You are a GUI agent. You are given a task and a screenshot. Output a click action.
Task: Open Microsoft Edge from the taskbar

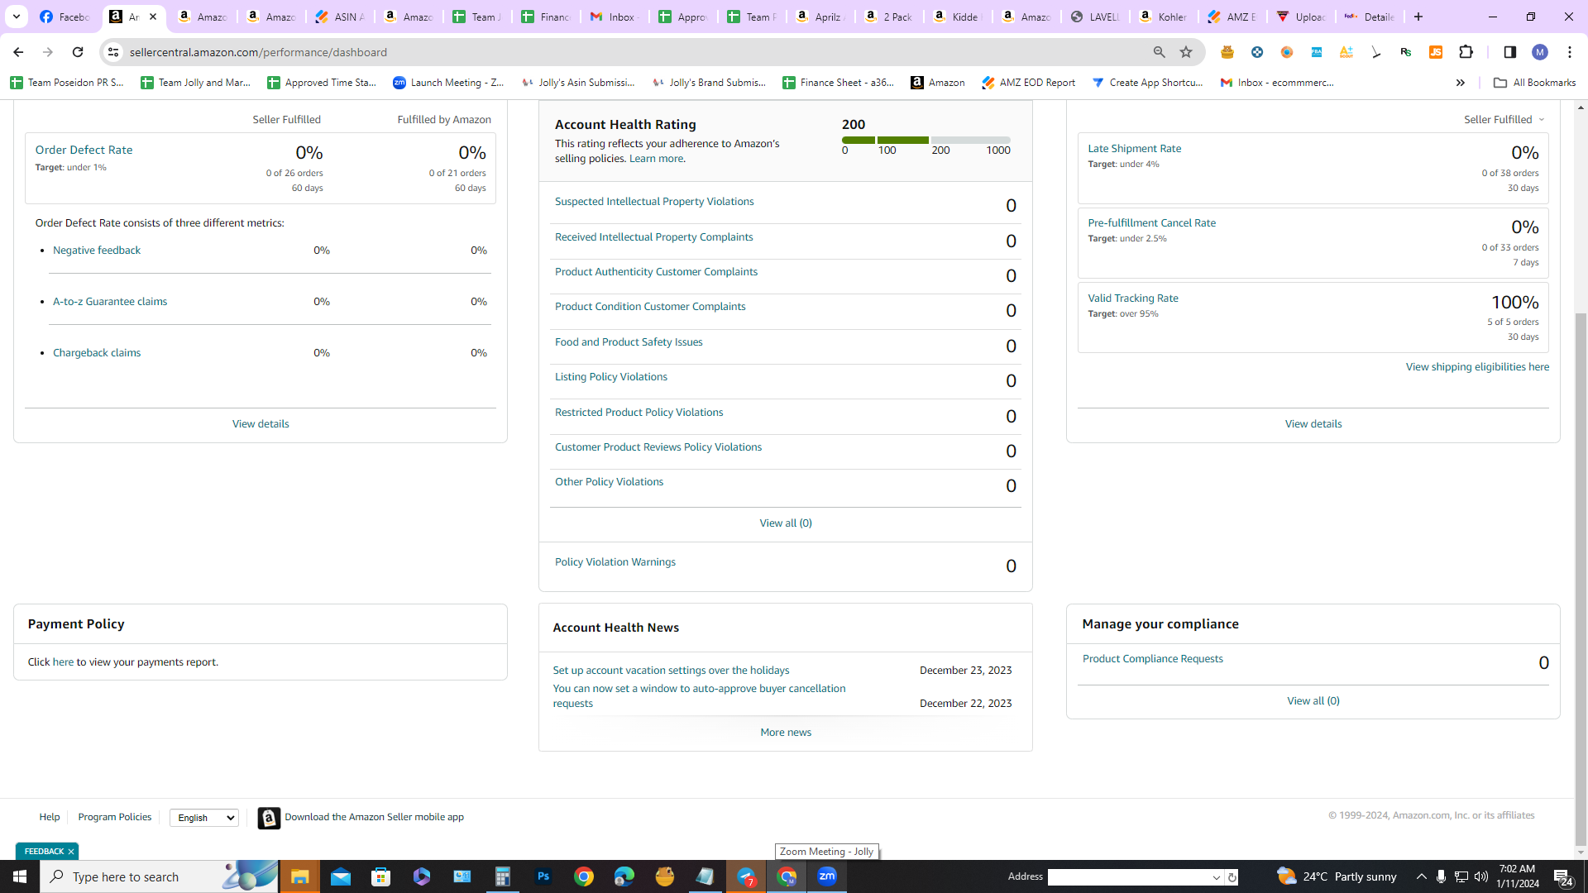pyautogui.click(x=624, y=876)
